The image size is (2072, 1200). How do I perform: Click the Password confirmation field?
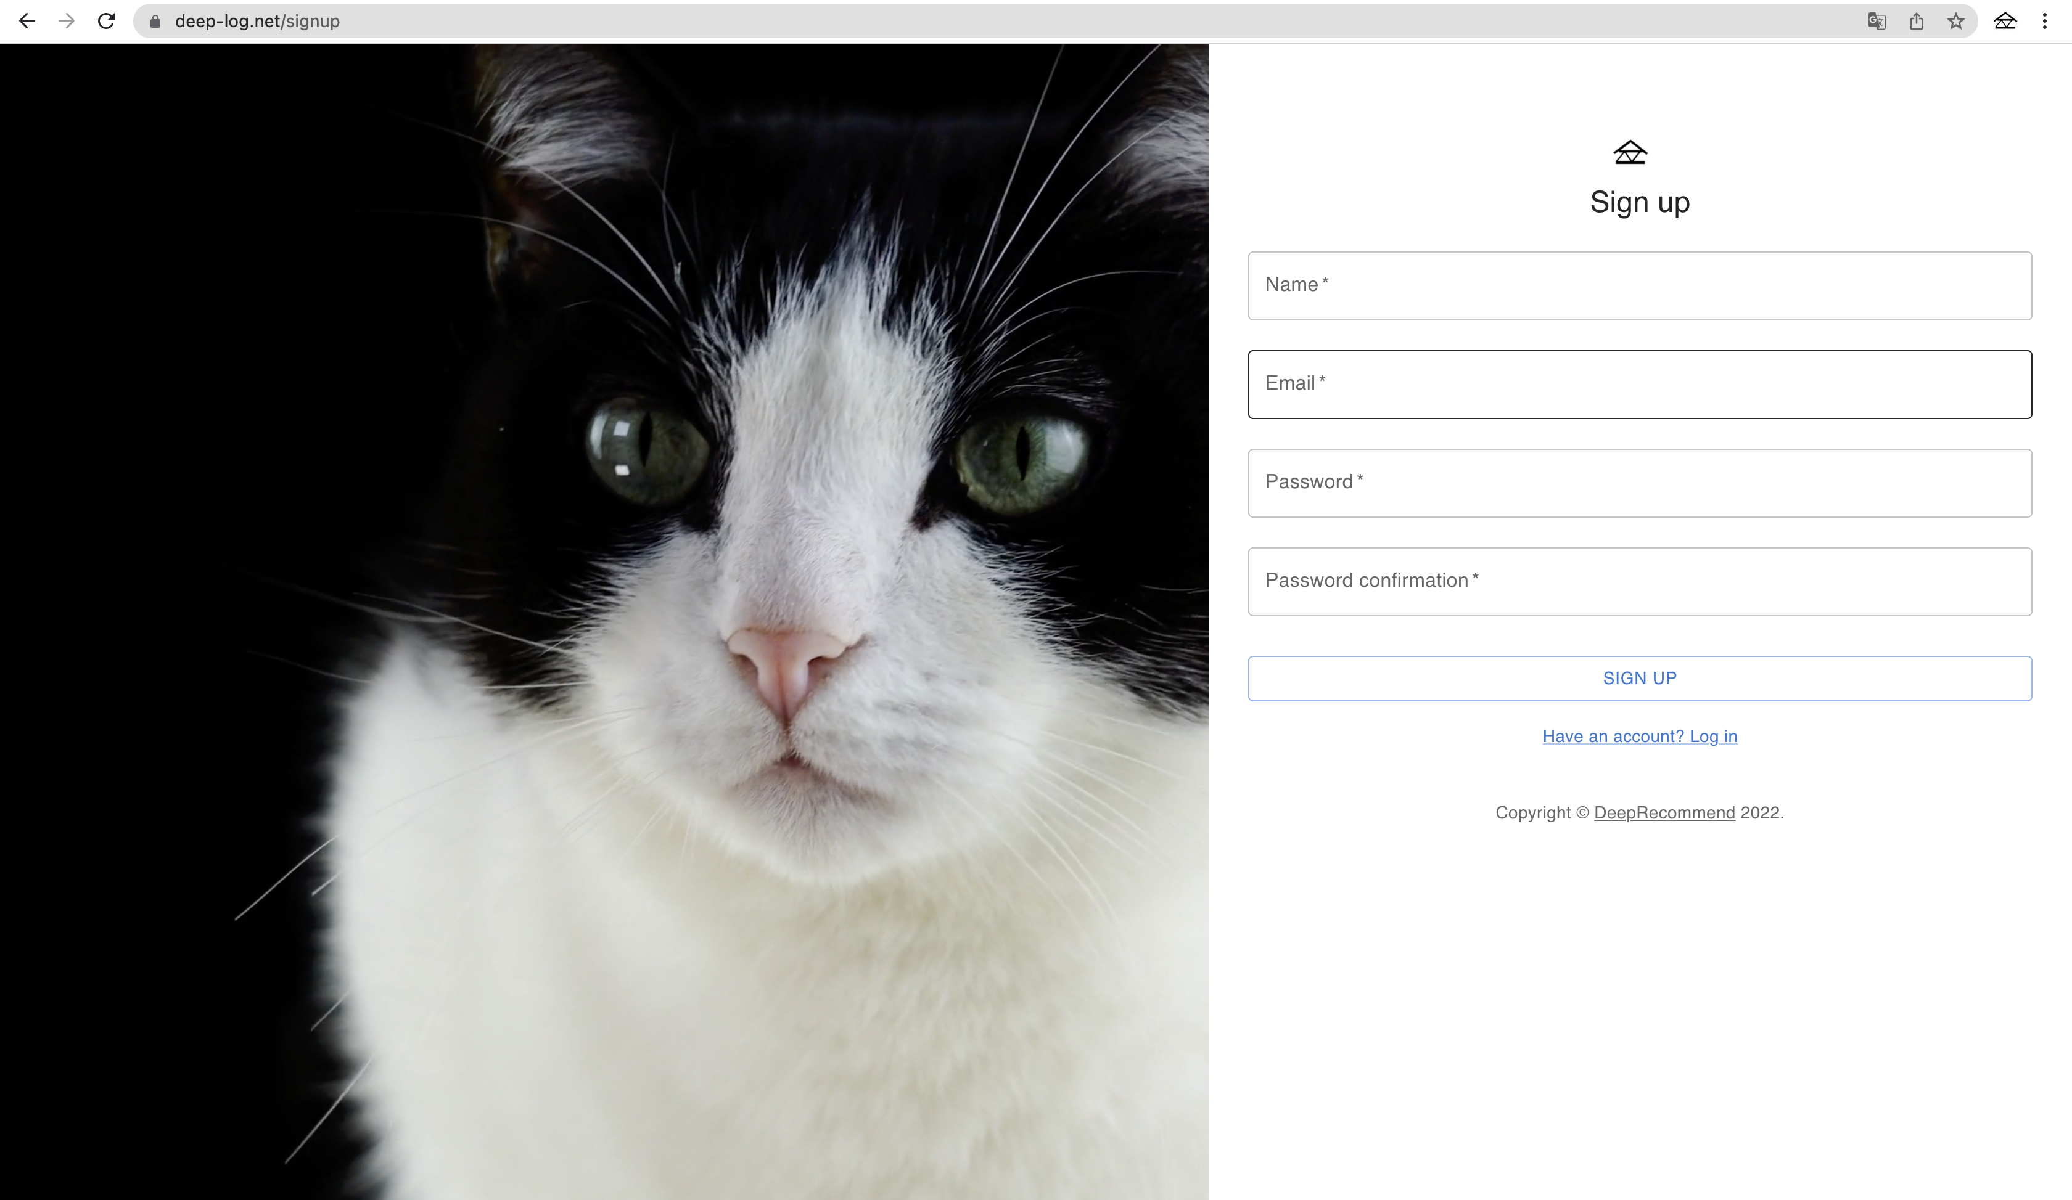(x=1640, y=582)
